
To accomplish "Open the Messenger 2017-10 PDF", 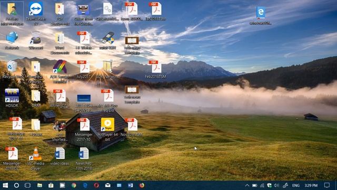I will [84, 130].
